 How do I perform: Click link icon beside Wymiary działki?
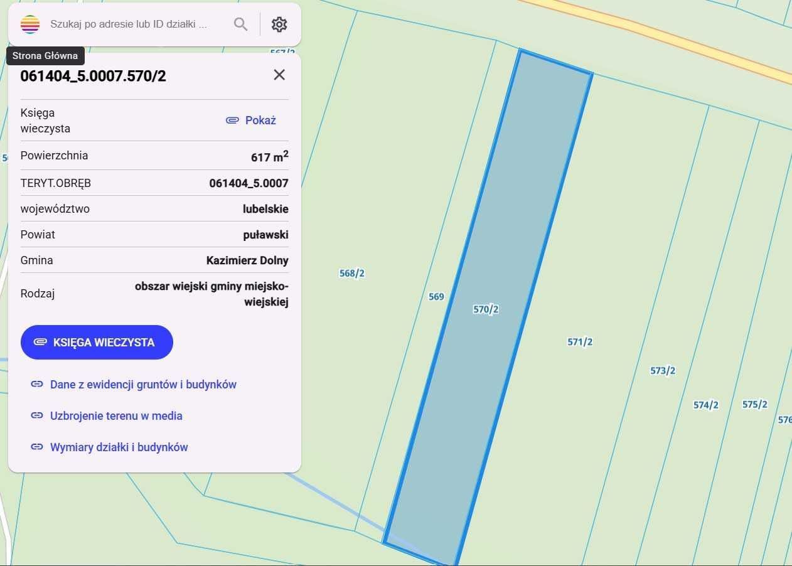point(37,447)
